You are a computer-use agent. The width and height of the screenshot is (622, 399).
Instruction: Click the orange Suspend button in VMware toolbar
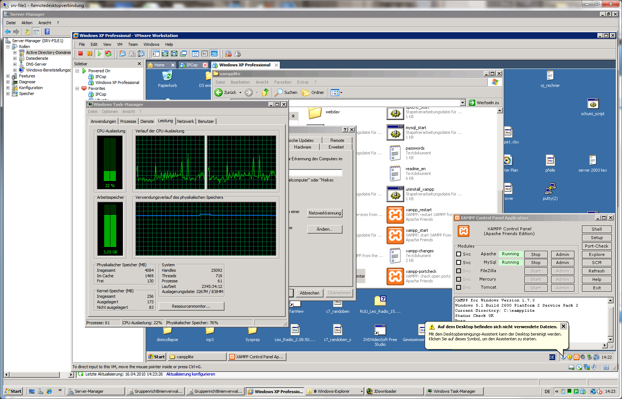click(x=90, y=54)
